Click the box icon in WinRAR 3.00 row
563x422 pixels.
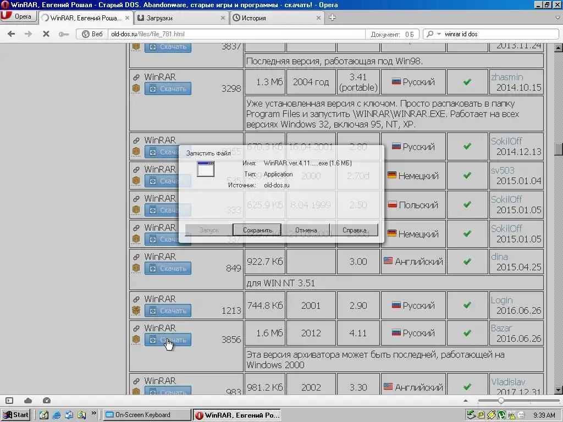[x=136, y=268]
